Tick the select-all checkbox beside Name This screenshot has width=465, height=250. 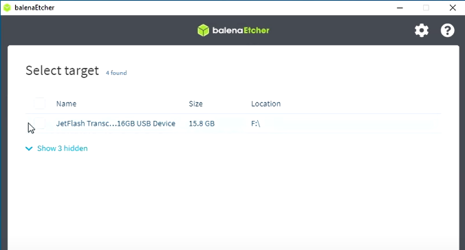coord(39,104)
